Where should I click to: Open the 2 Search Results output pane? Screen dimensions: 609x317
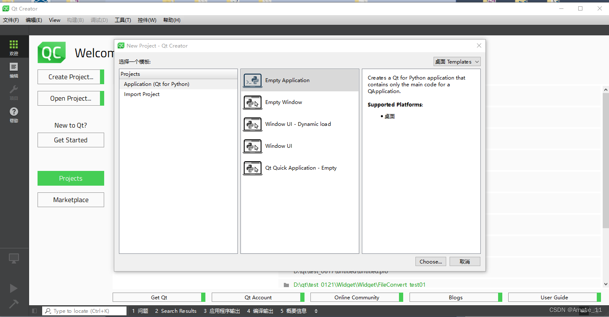[176, 311]
